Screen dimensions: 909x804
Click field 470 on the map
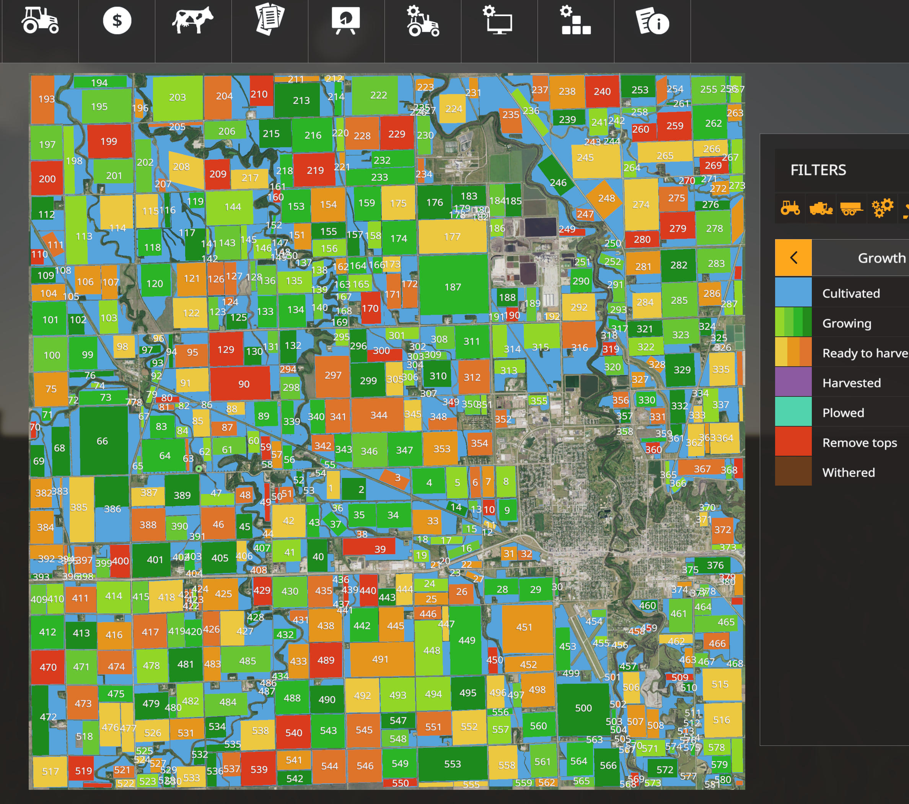coord(47,667)
